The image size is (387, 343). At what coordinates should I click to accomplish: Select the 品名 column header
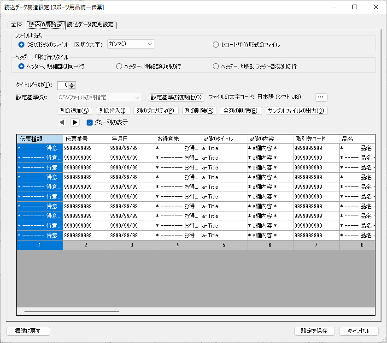tap(358, 139)
